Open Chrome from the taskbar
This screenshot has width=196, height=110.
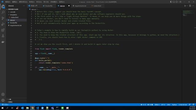(x=32, y=108)
